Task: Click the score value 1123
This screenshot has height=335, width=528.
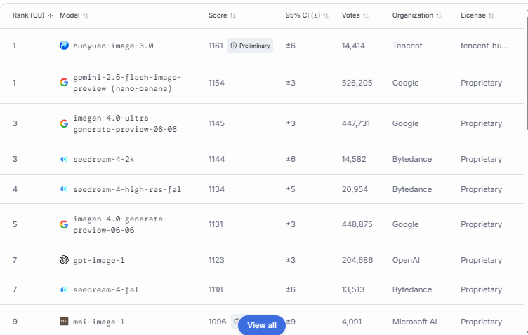Action: 216,260
